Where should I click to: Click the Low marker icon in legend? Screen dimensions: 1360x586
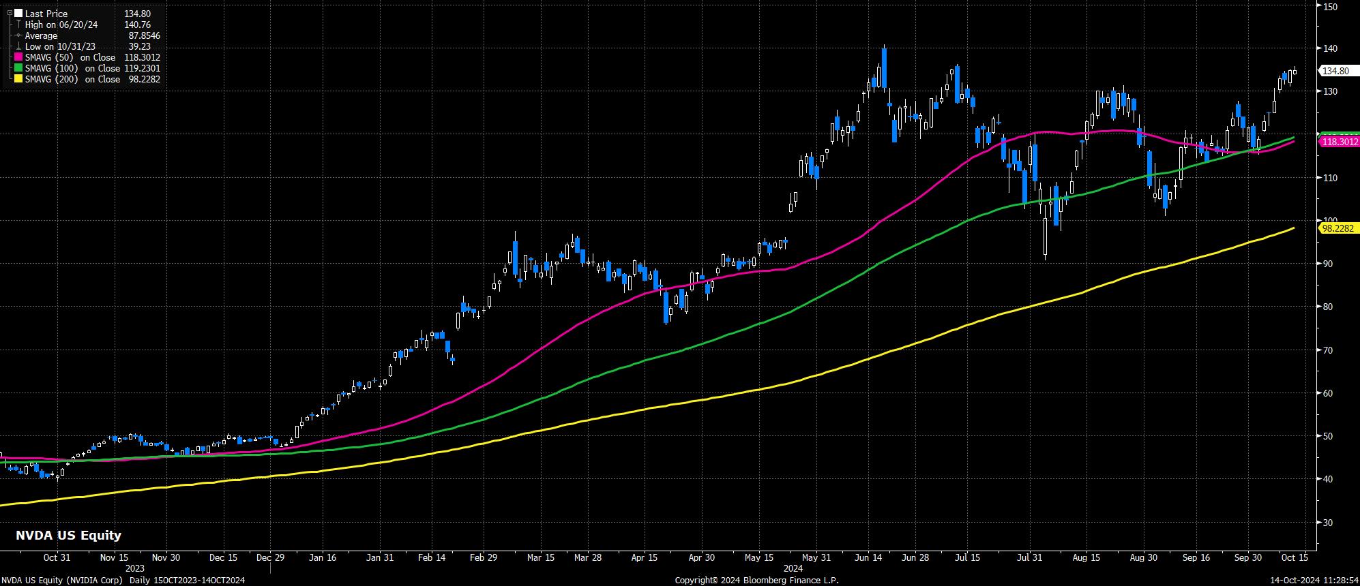[x=18, y=46]
